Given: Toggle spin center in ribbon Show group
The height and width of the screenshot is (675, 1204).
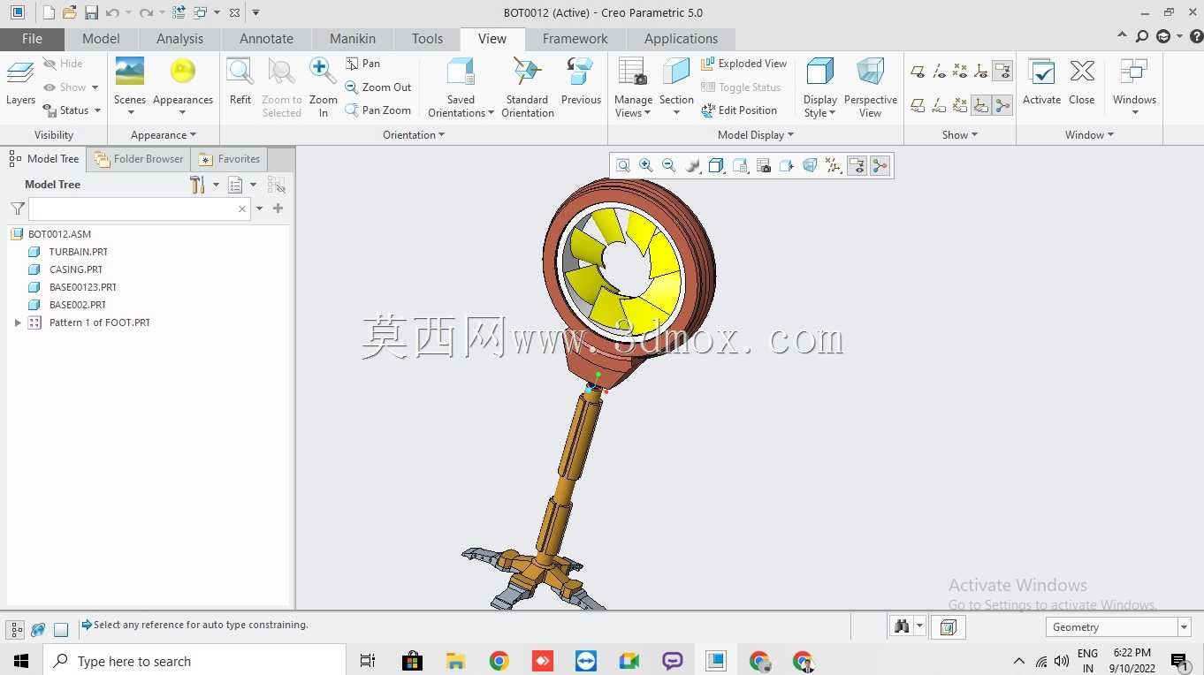Looking at the screenshot, I should pyautogui.click(x=1002, y=106).
